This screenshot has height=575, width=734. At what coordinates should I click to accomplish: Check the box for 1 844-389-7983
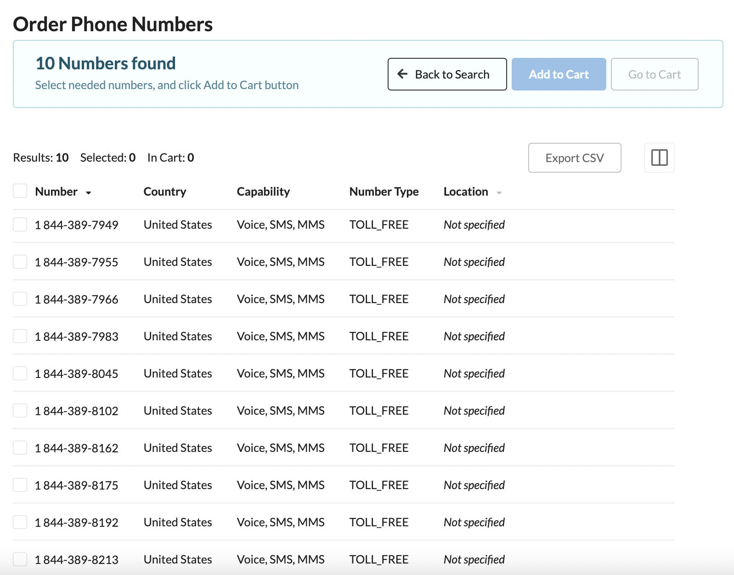coord(20,336)
